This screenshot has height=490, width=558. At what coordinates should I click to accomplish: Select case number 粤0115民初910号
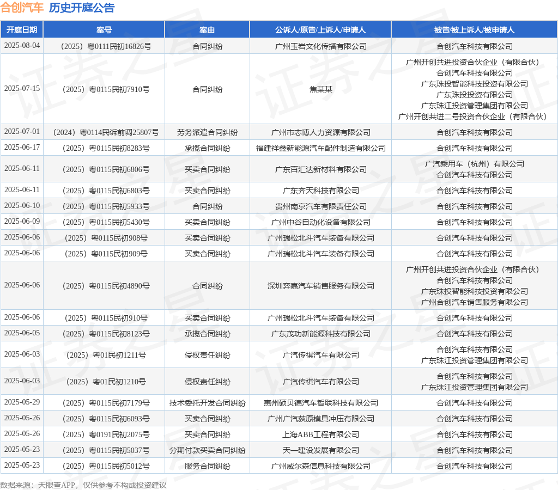pyautogui.click(x=106, y=318)
